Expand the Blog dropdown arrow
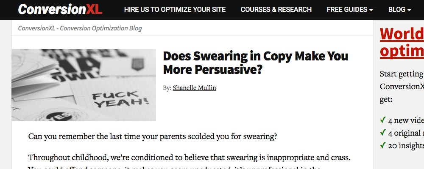 409,10
